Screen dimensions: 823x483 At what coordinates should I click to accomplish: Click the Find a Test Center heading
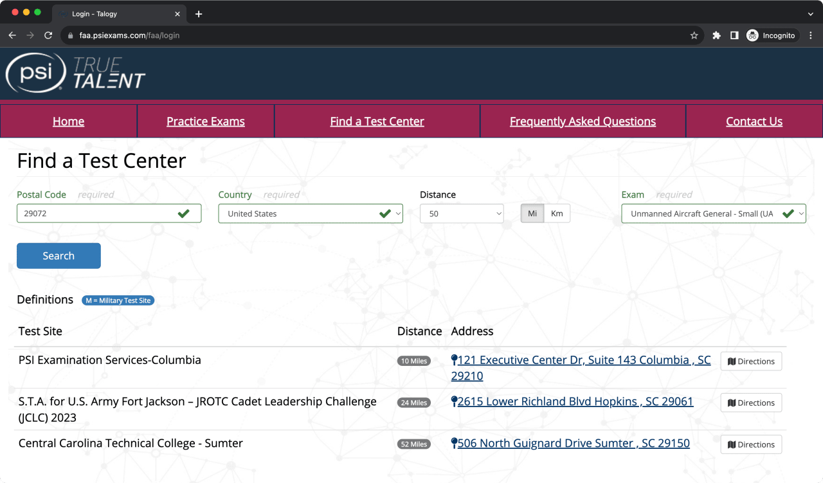pyautogui.click(x=102, y=161)
